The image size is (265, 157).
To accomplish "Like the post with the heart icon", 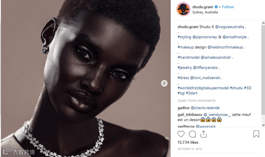I will pos(181,134).
